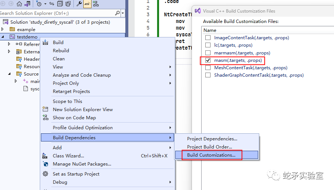
Task: Open Project Only submenu
Action: point(107,83)
